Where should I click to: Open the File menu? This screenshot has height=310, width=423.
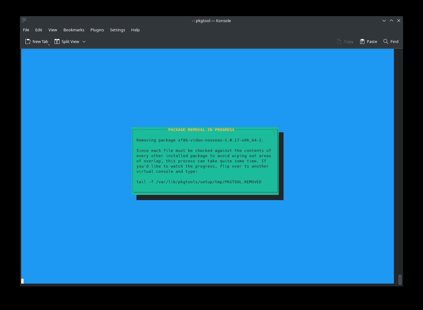[x=26, y=30]
